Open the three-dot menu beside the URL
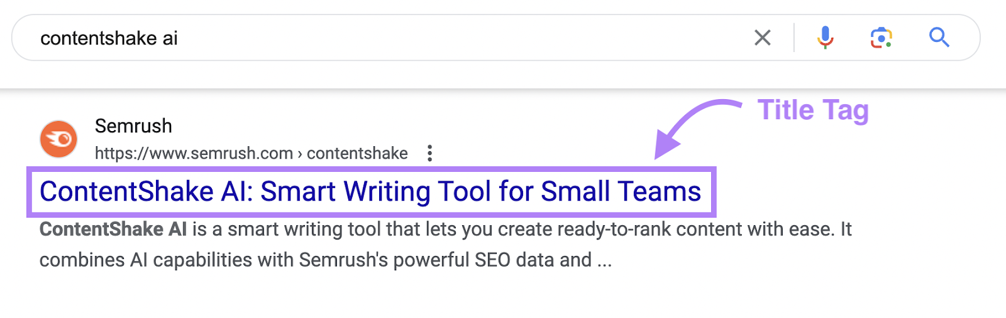Image resolution: width=1006 pixels, height=318 pixels. point(429,153)
